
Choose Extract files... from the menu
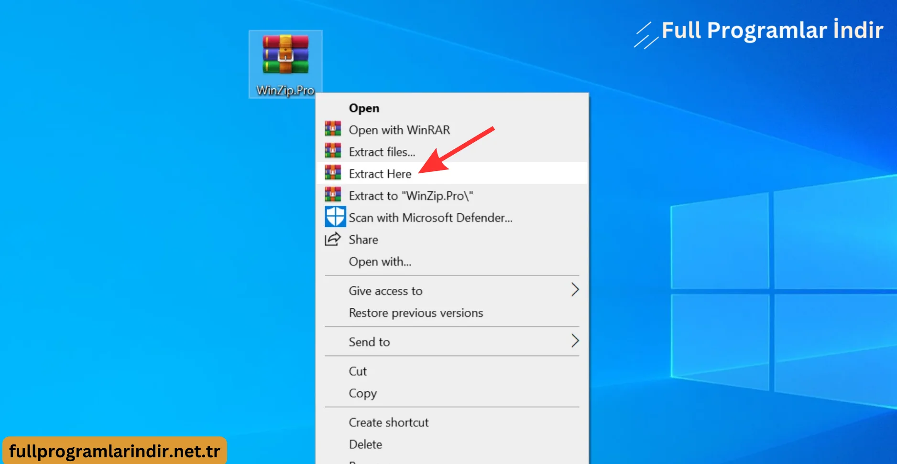(452, 152)
